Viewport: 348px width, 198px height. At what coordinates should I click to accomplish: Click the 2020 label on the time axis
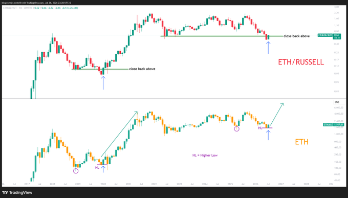pos(103,184)
